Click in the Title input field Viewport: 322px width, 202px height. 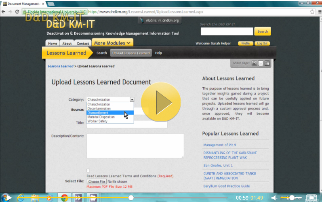(127, 124)
